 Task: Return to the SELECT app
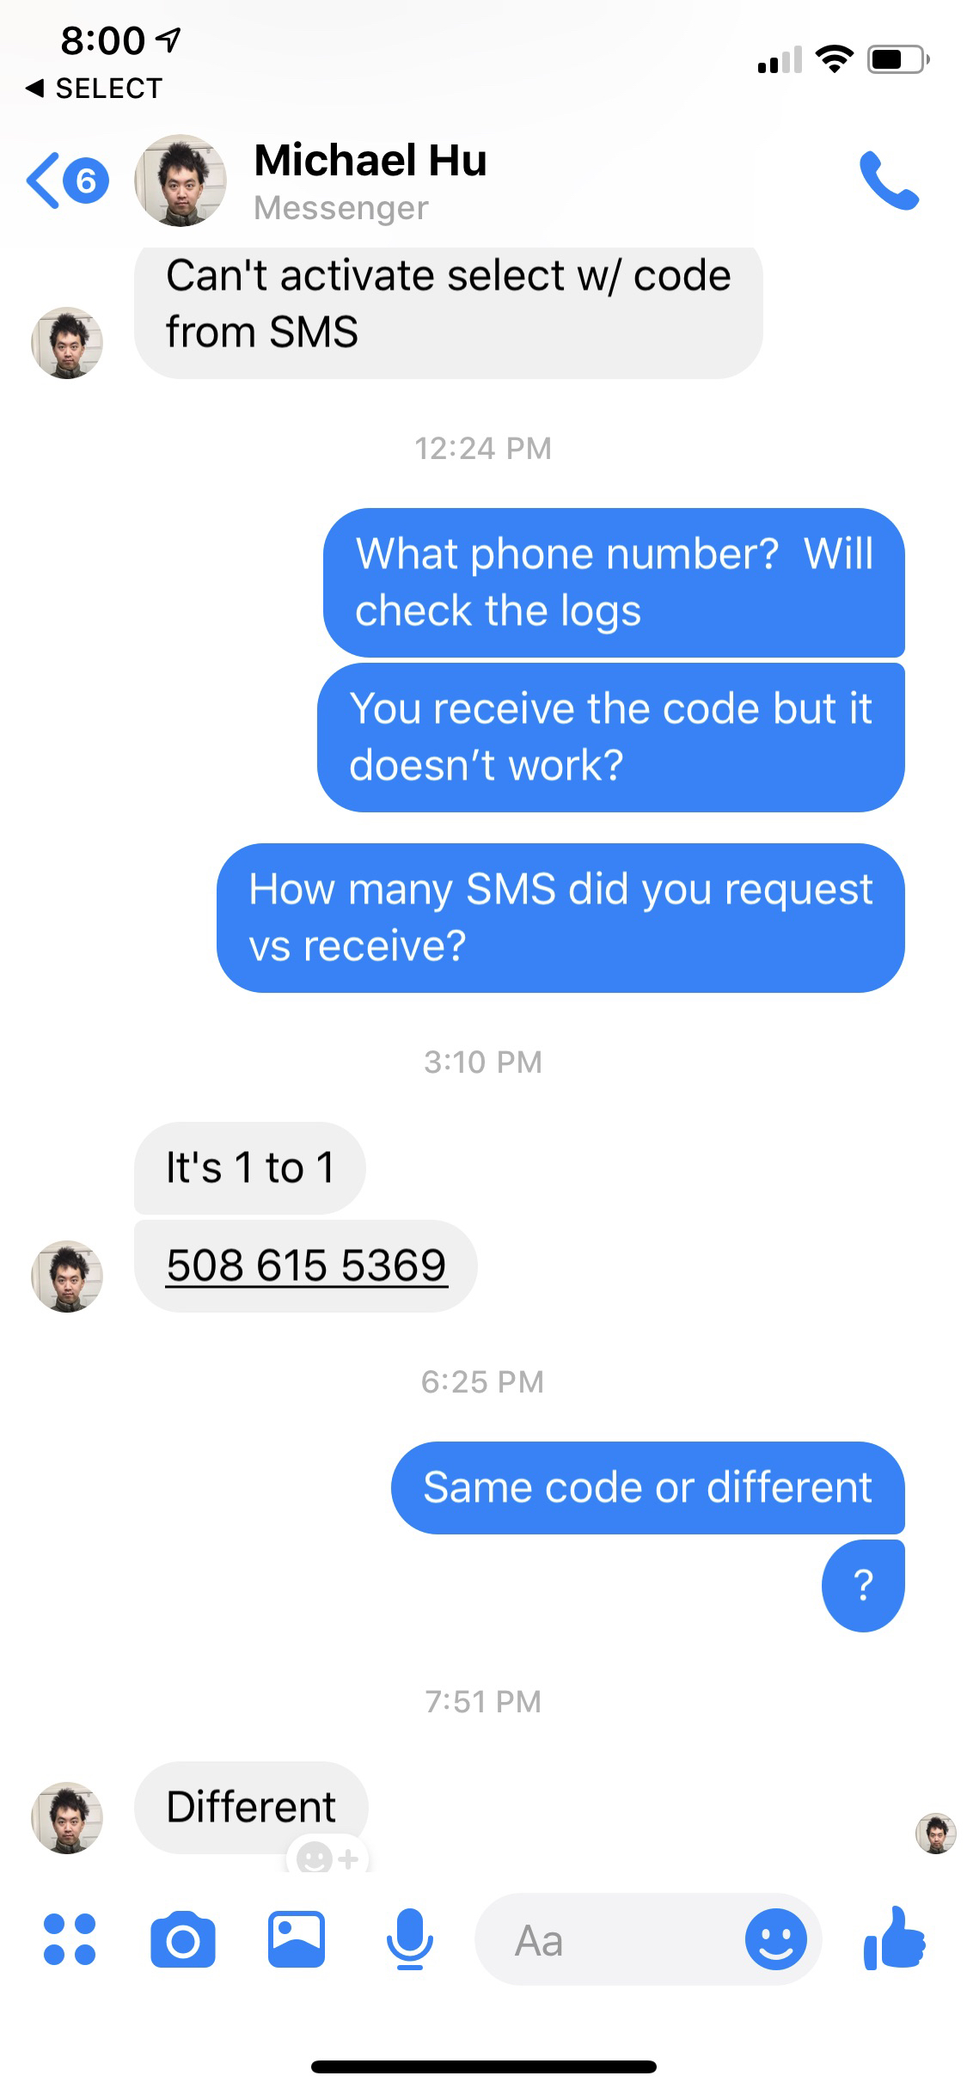[x=95, y=88]
